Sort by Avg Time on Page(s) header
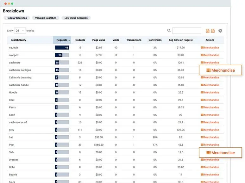Screen dimensions: 245x183 181,40
